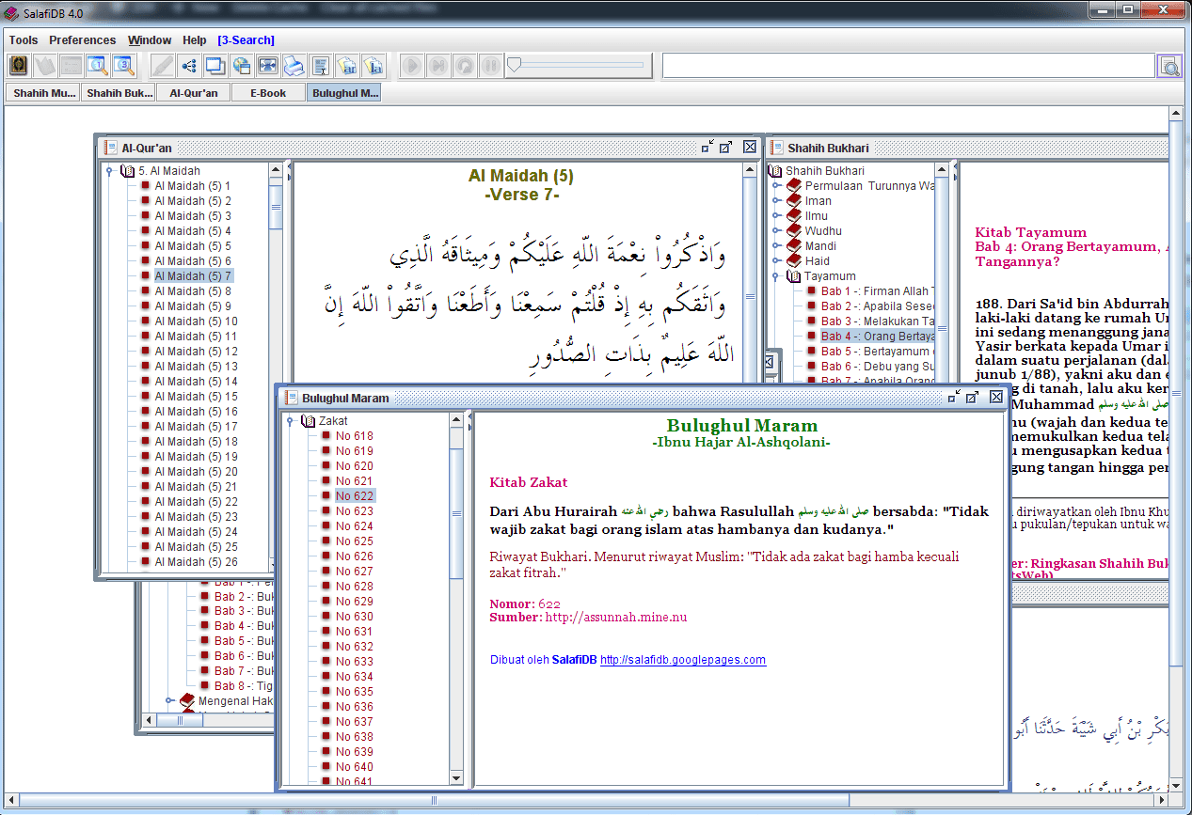Click the cascading windows toolbar icon
Viewport: 1192px width, 815px height.
click(215, 66)
